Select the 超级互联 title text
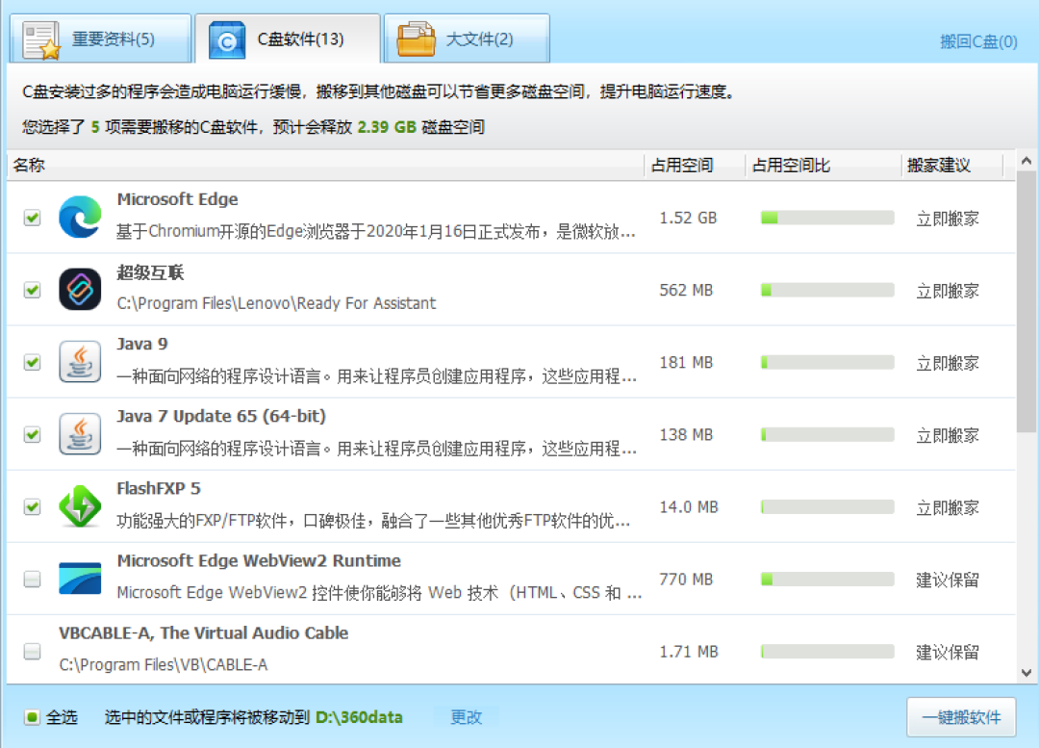 150,271
